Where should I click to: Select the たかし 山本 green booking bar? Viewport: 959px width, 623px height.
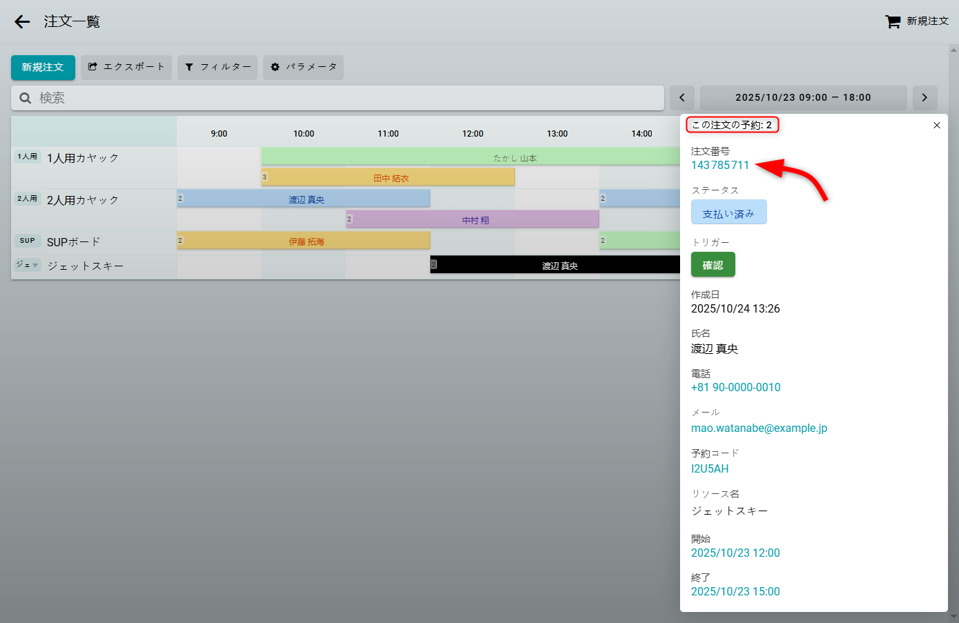tap(471, 157)
